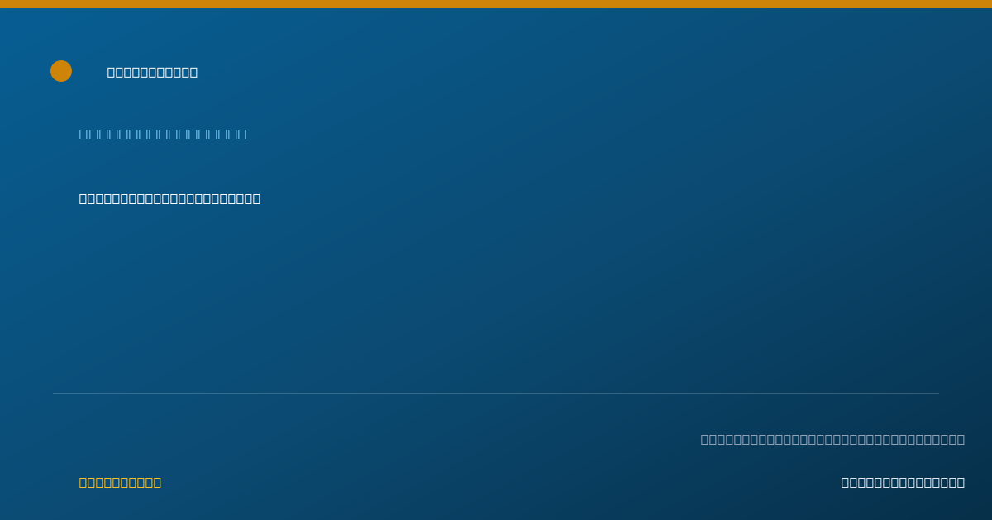Click the end of the orange footer text

point(157,482)
